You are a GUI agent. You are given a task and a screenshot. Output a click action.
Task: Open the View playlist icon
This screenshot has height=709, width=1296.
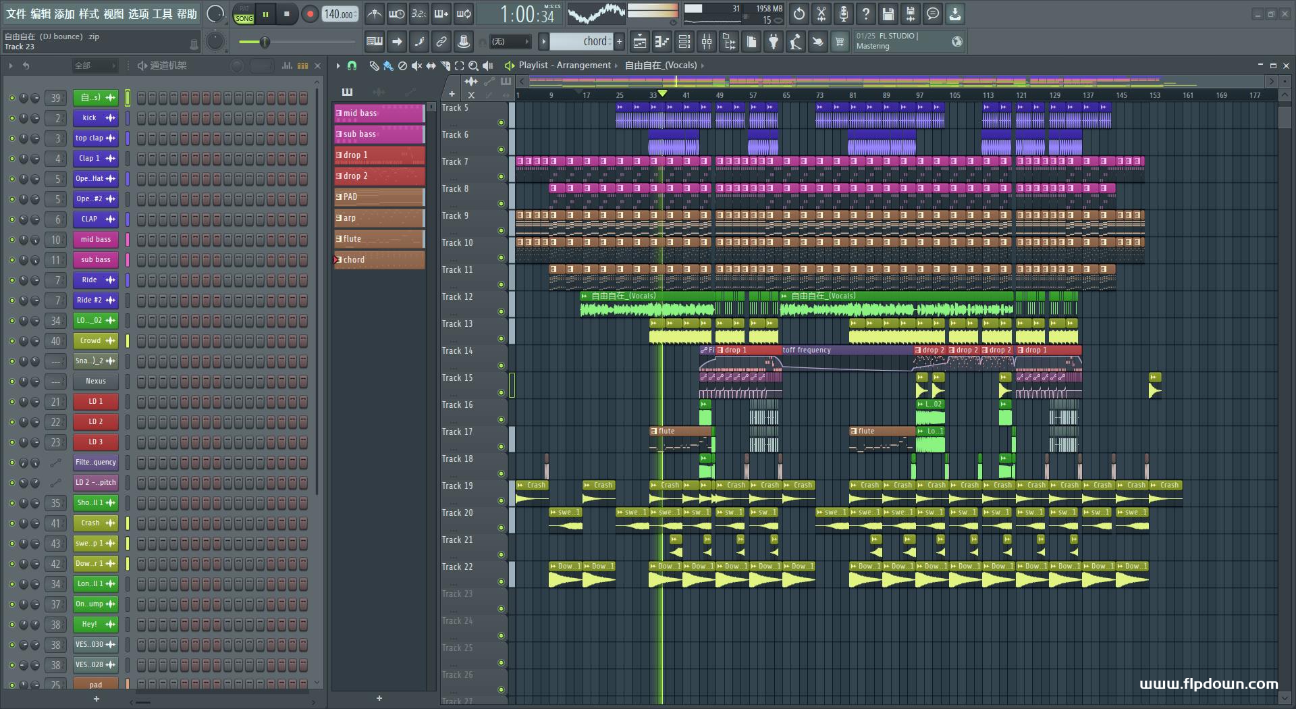639,42
